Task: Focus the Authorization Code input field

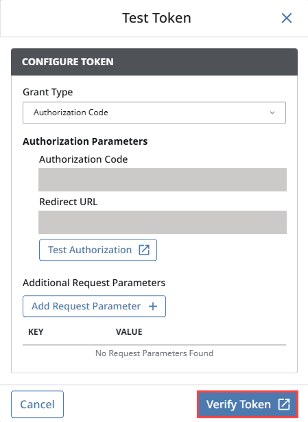Action: 163,180
